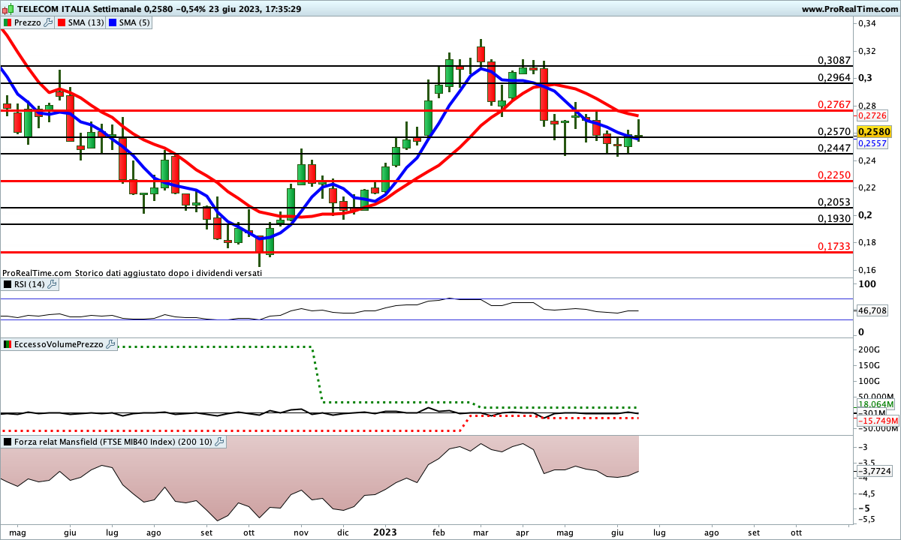Click the 46,708 RSI value tag
The width and height of the screenshot is (901, 540).
tap(872, 310)
